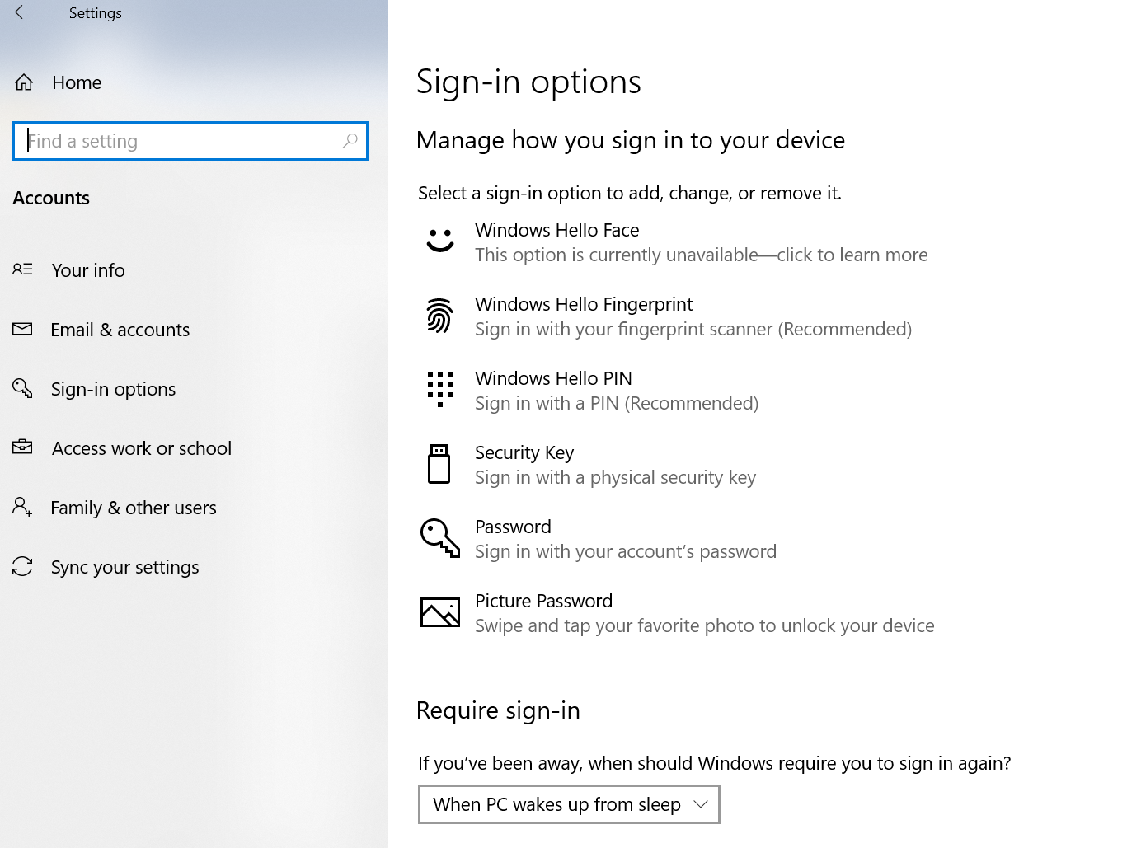The height and width of the screenshot is (848, 1127).
Task: Click the search magnifier in Find a setting
Action: pyautogui.click(x=350, y=141)
